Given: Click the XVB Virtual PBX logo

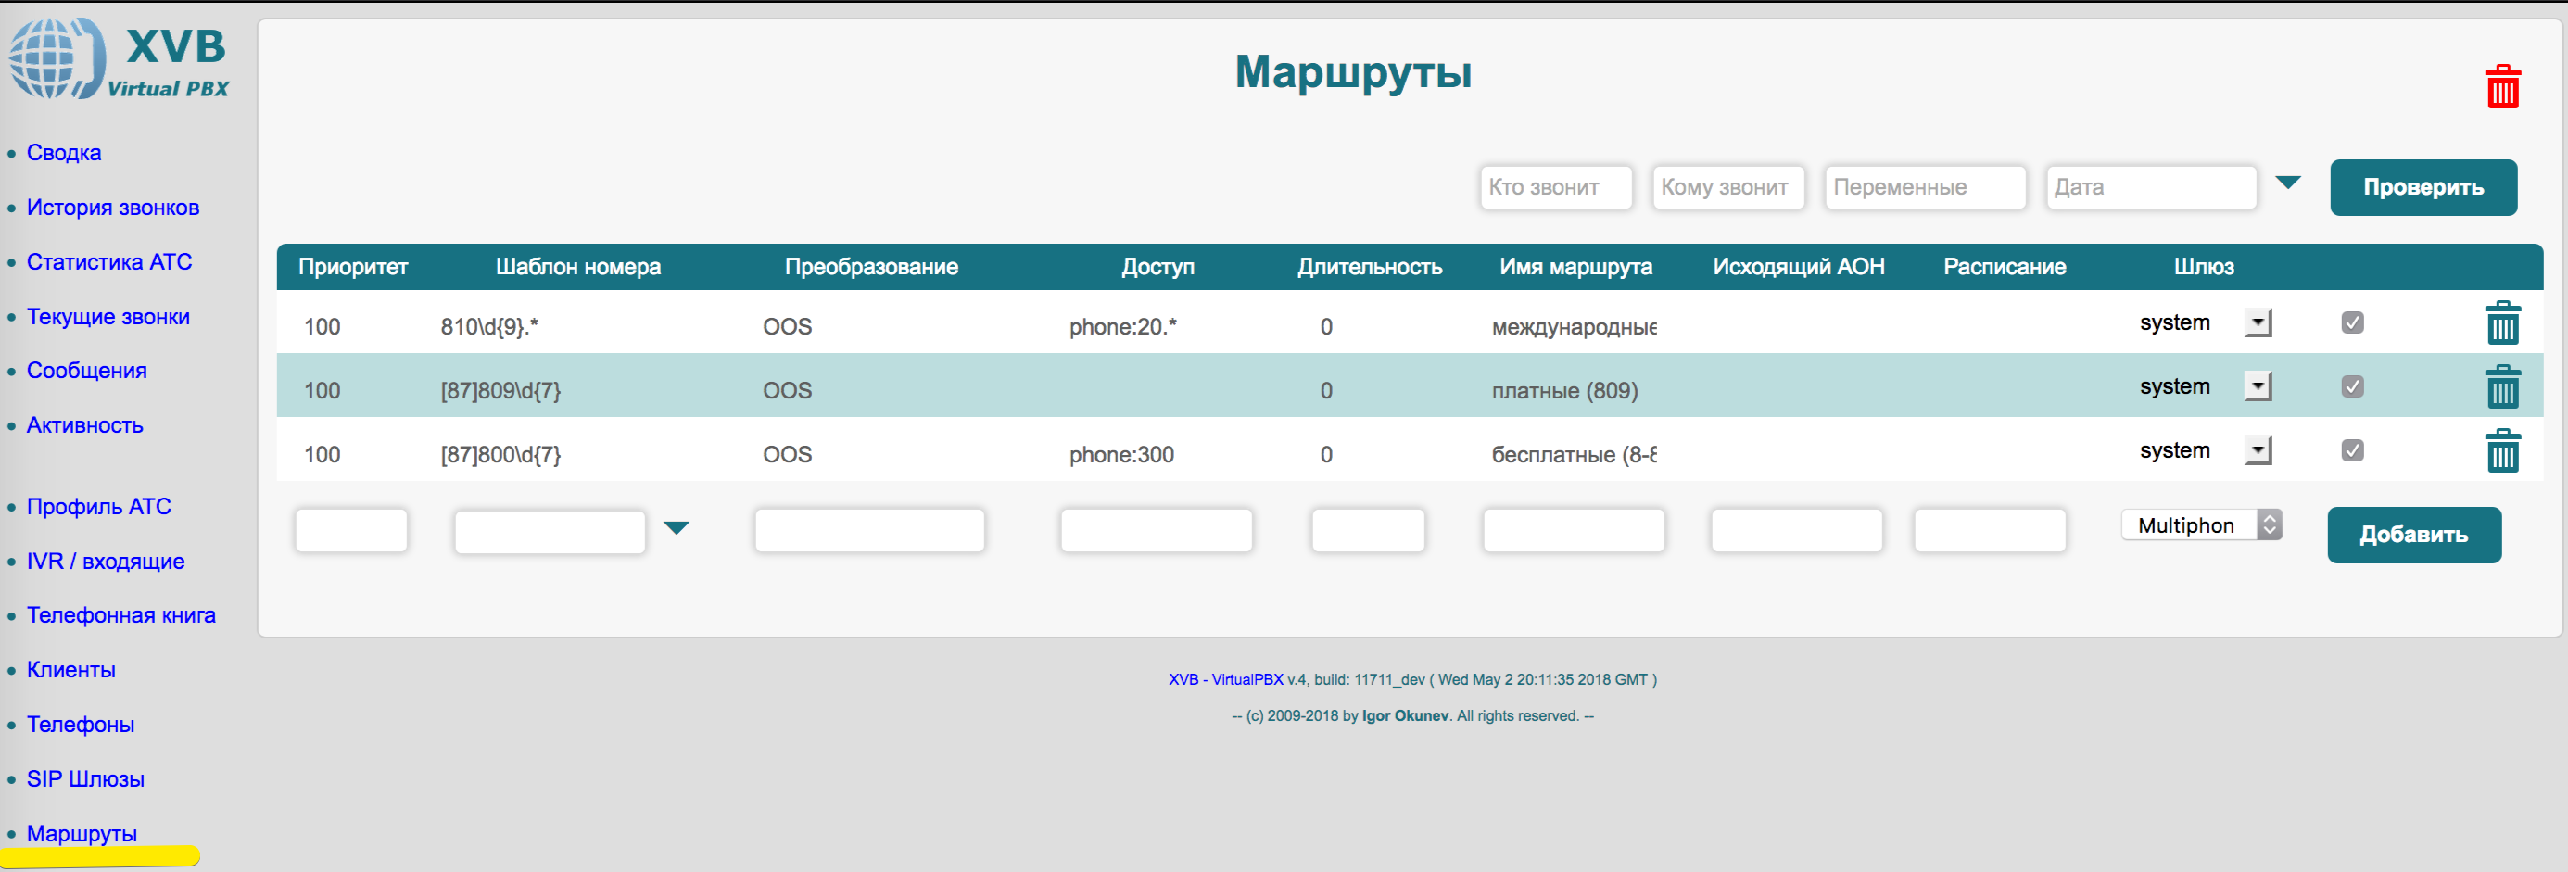Looking at the screenshot, I should pos(120,60).
